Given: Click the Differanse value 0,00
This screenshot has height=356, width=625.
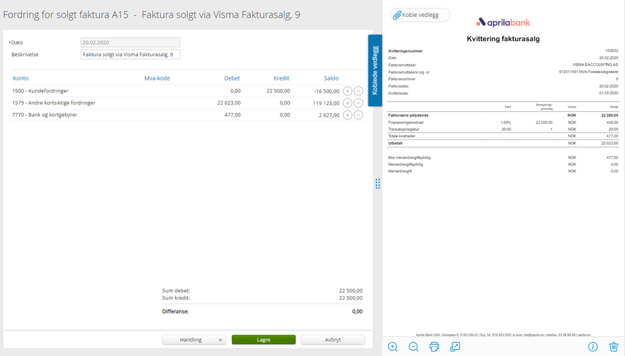Looking at the screenshot, I should click(357, 312).
